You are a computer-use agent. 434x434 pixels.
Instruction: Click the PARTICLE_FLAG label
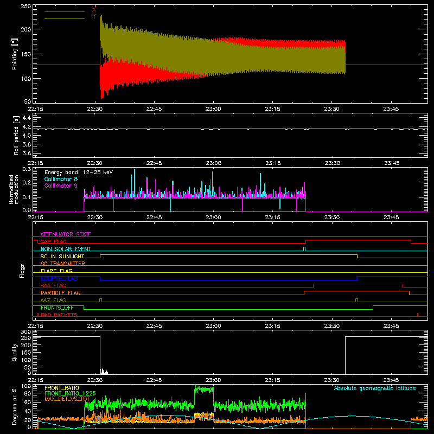[61, 292]
